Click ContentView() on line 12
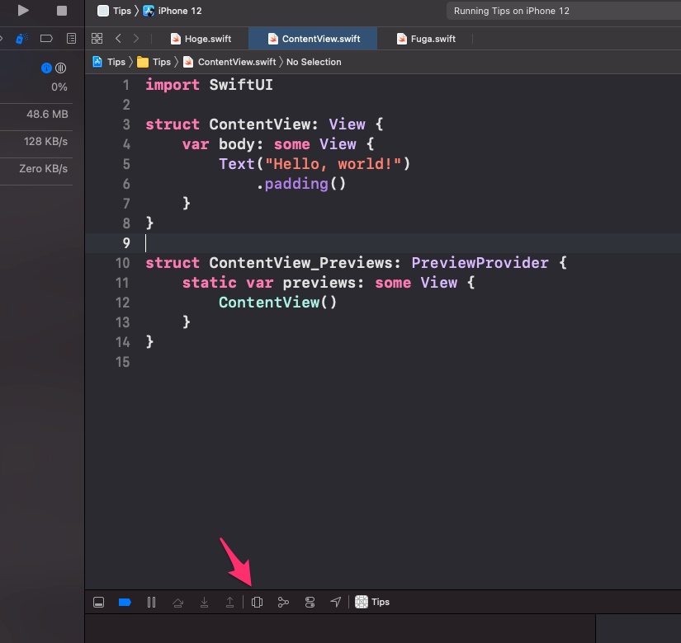The image size is (681, 643). coord(277,303)
